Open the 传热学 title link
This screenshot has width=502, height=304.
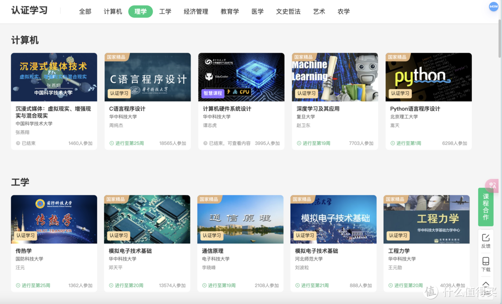(x=23, y=251)
